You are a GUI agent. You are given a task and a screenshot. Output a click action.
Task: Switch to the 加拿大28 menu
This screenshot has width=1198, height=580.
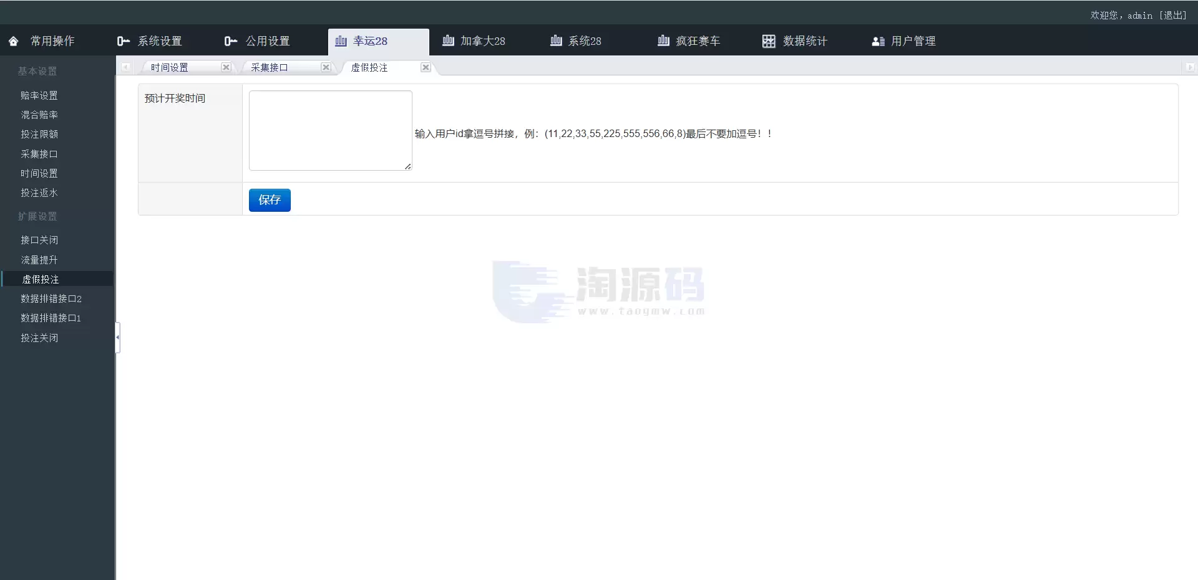click(x=483, y=41)
